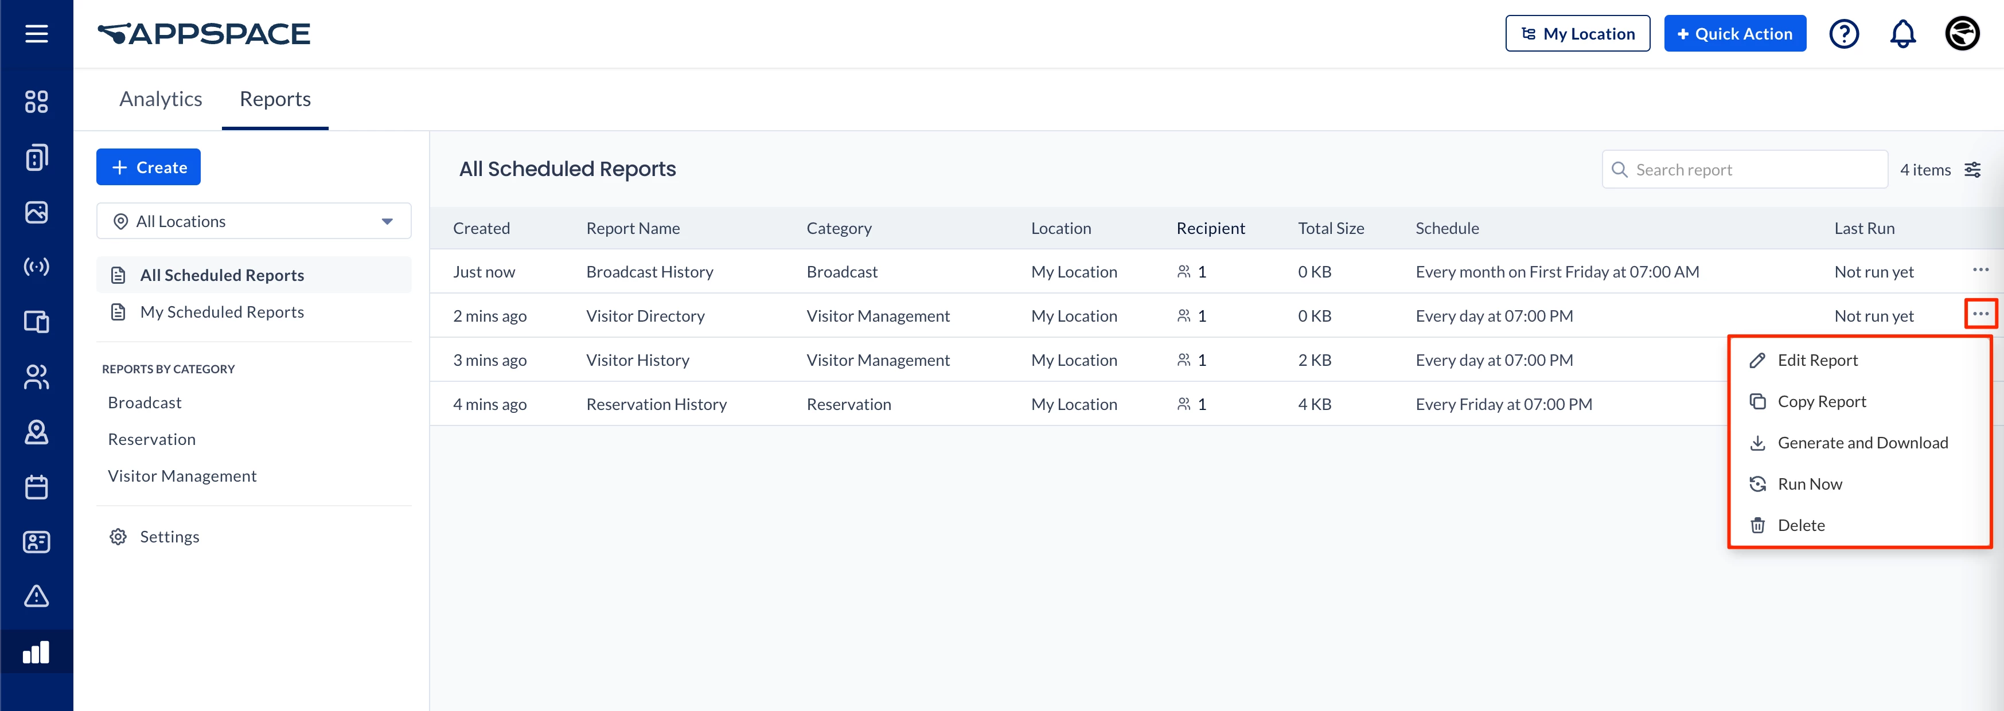Select Generate and Download menu option
Viewport: 2004px width, 711px height.
point(1862,443)
